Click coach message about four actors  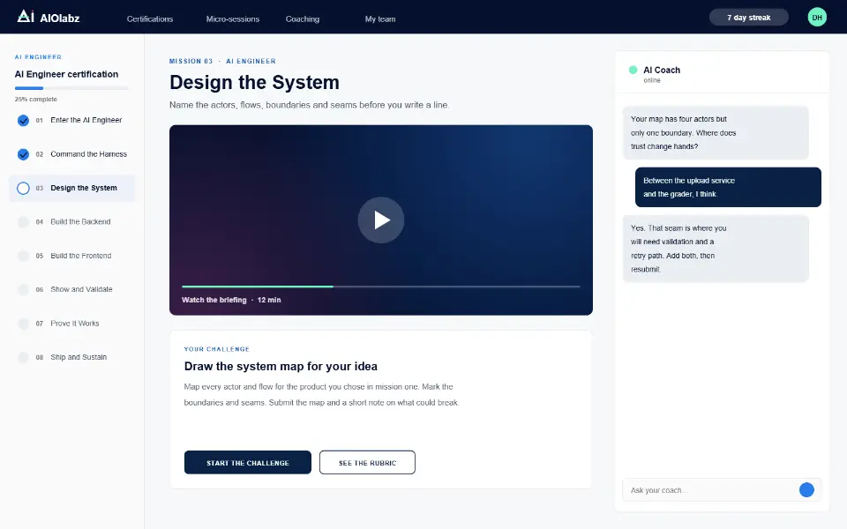716,133
